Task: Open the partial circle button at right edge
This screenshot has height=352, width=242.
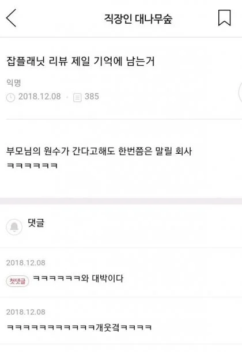Action: tap(240, 93)
